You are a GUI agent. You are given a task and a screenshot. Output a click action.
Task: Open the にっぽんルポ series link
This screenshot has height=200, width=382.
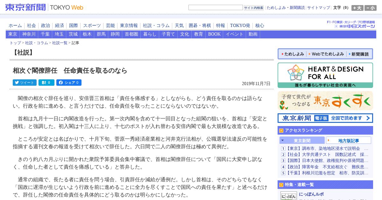pyautogui.click(x=311, y=194)
